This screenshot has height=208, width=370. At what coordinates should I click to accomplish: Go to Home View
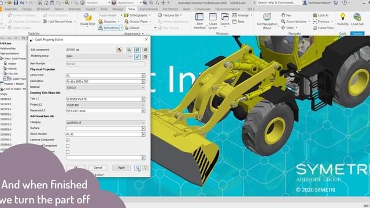[x=323, y=28]
